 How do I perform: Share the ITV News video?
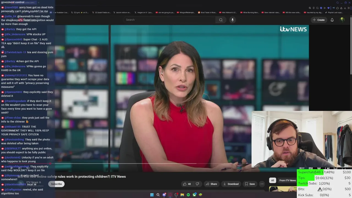click(211, 184)
